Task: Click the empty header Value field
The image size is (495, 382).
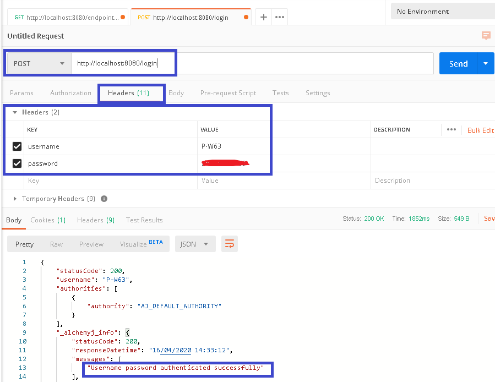Action: click(x=284, y=181)
